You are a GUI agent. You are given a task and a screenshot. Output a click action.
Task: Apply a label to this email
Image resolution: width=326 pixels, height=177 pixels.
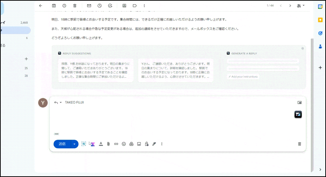pos(135,6)
